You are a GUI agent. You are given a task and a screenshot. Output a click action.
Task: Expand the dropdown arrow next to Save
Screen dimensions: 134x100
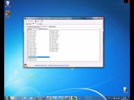pyautogui.click(x=40, y=21)
